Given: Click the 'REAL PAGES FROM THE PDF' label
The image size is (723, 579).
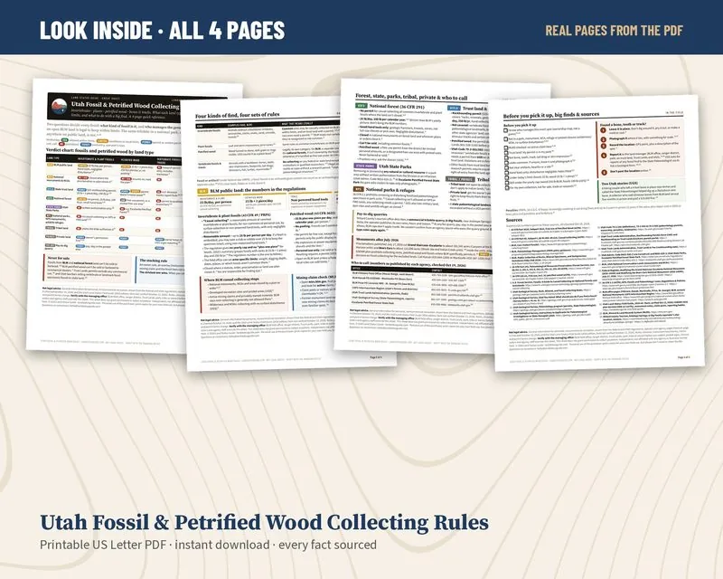Looking at the screenshot, I should [x=614, y=31].
